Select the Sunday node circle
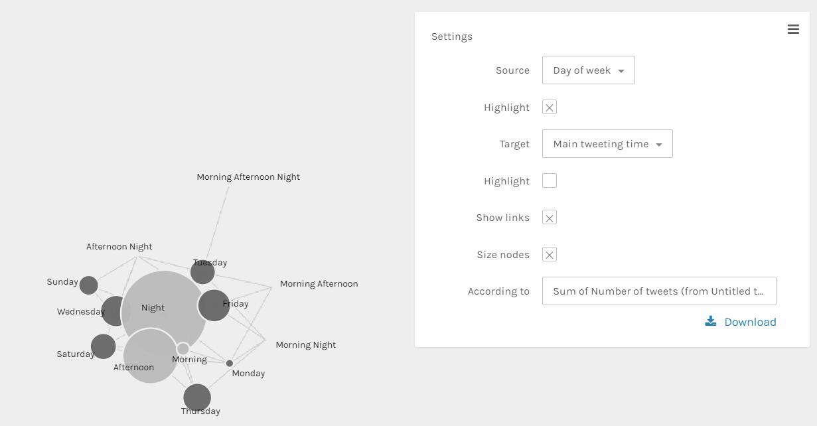Screen dimensions: 817x426 point(88,285)
